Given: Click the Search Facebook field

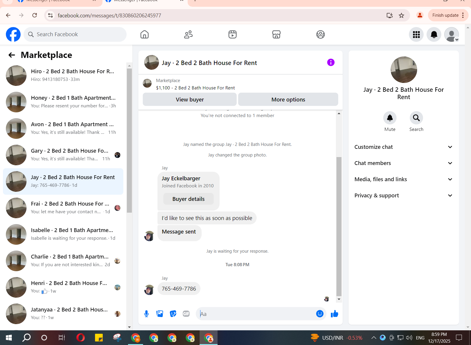Looking at the screenshot, I should [75, 34].
